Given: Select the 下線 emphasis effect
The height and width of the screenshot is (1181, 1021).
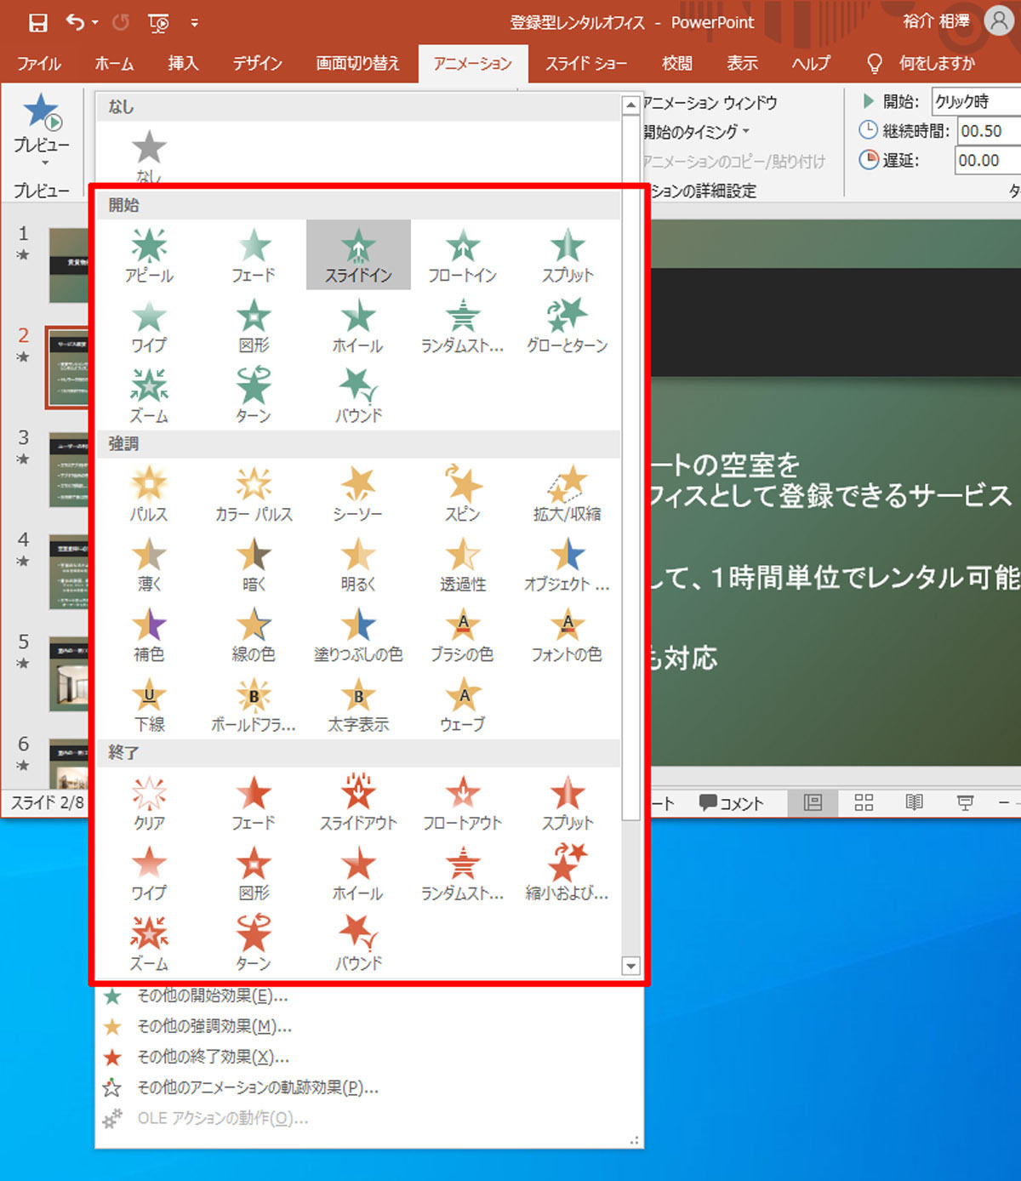Looking at the screenshot, I should [x=149, y=705].
